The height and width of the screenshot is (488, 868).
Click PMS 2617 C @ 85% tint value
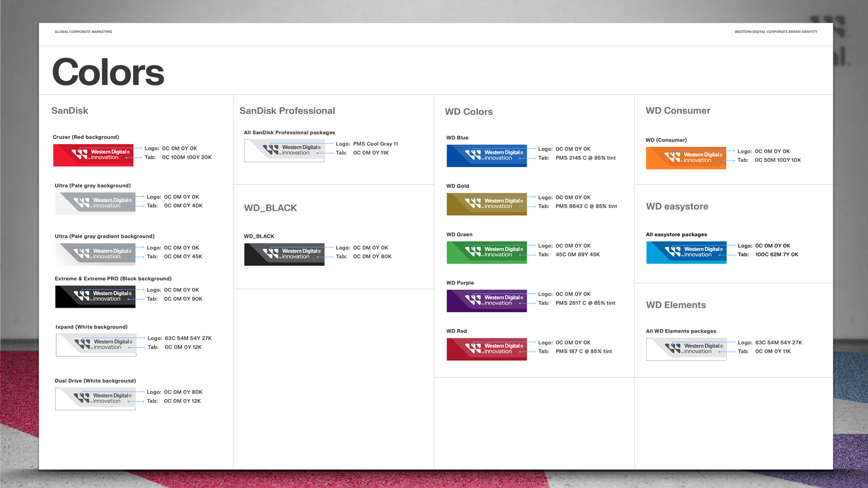(586, 303)
